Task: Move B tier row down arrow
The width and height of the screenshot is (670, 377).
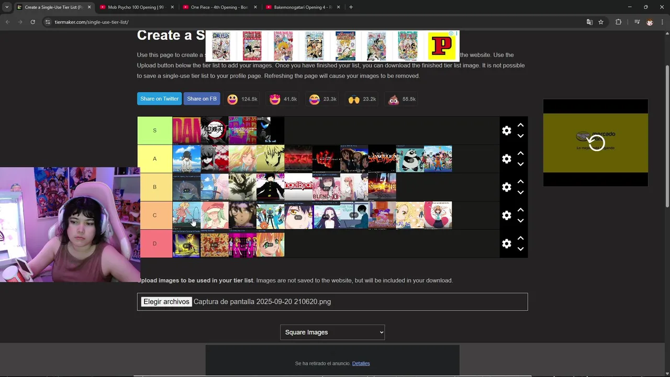Action: (x=520, y=192)
